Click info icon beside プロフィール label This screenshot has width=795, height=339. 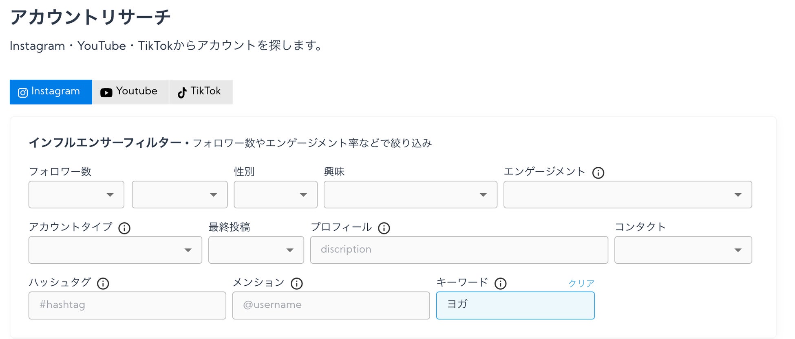[384, 228]
